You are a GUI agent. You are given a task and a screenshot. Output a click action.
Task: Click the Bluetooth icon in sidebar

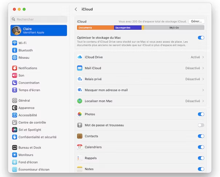15,50
